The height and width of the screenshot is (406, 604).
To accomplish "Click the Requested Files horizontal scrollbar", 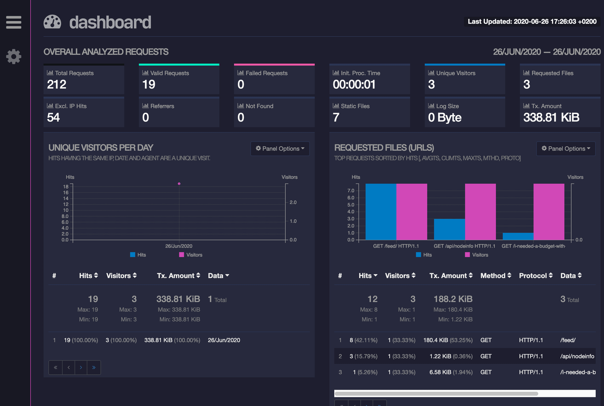I will tap(436, 394).
